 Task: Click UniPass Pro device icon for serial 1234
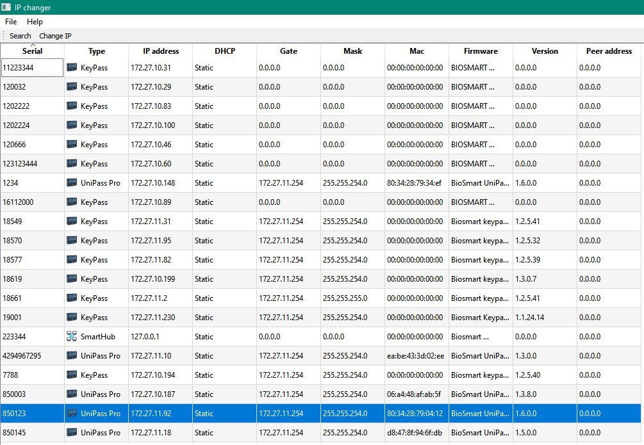72,182
